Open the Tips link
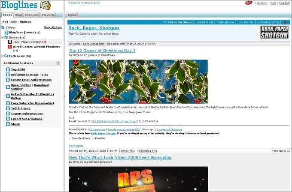Screen dimensions: 292x192 point(45,75)
